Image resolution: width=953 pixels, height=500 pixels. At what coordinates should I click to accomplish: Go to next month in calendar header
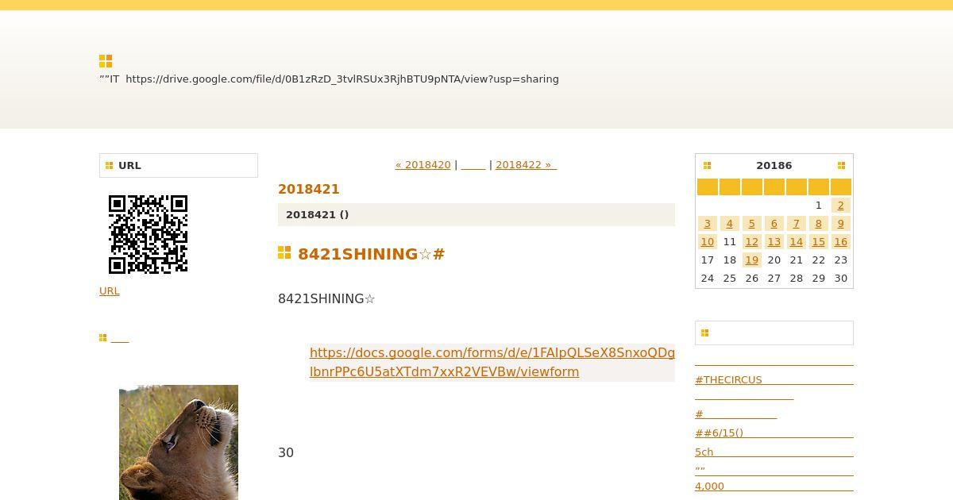(841, 165)
